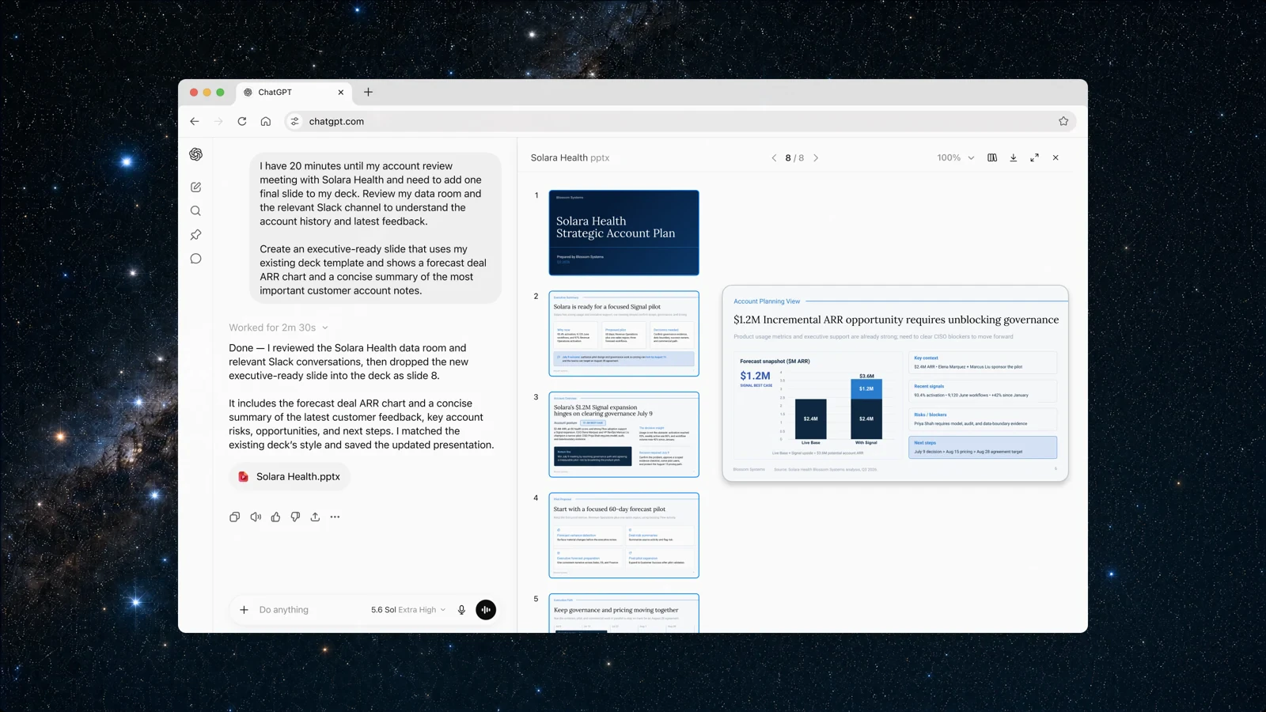The image size is (1266, 712).
Task: Click the 'Key context' box on slide preview
Action: [983, 362]
